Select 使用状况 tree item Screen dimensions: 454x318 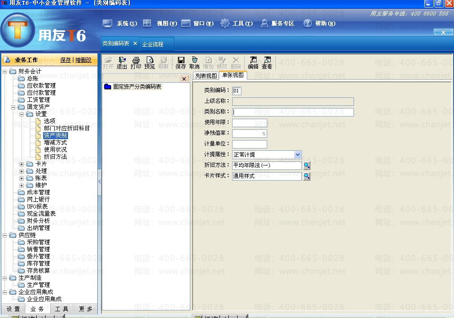click(55, 150)
